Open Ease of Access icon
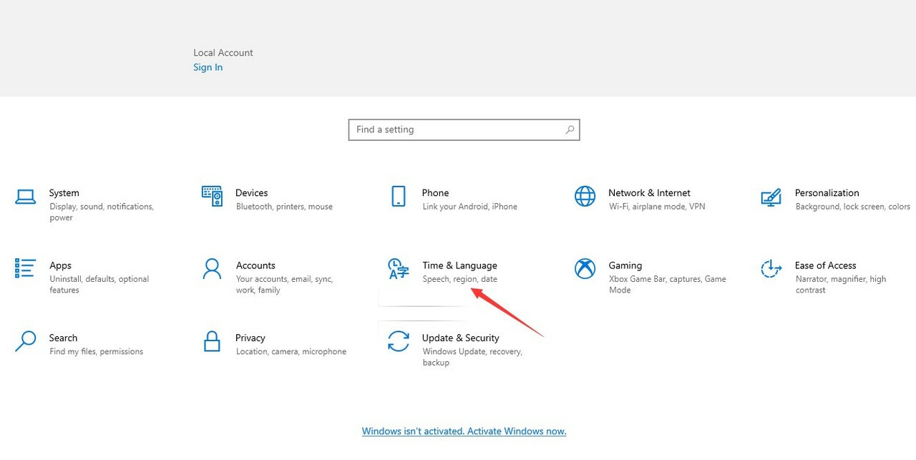The image size is (916, 460). point(771,269)
